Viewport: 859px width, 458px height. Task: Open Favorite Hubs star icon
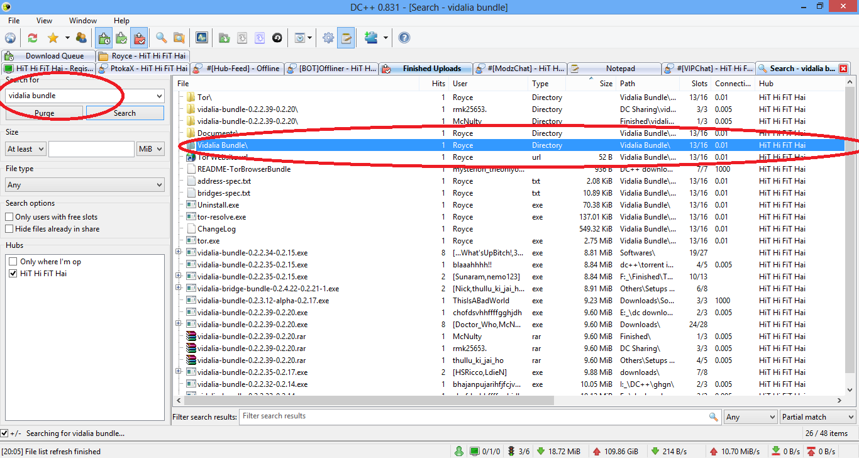point(53,38)
